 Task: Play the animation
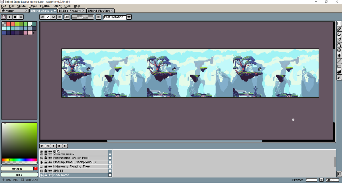[x=54, y=146]
